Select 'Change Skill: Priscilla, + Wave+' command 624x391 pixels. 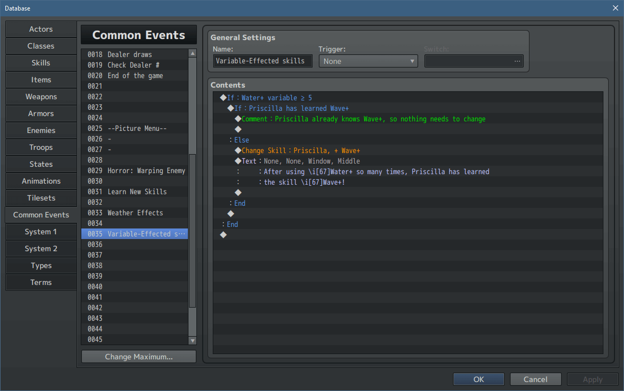click(408, 150)
